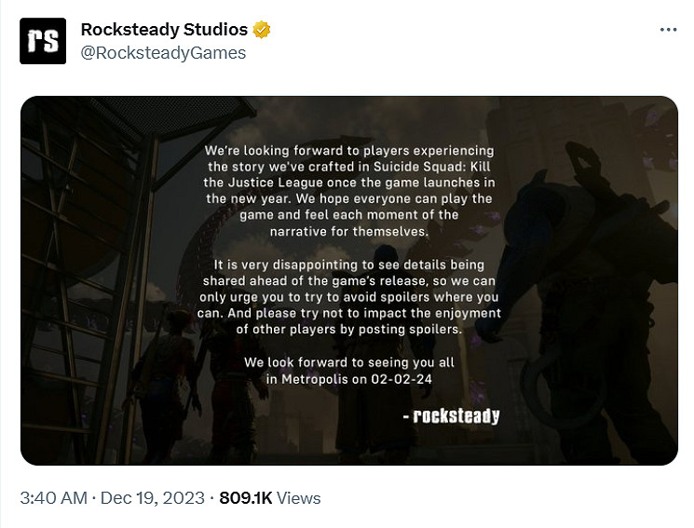Click the rocksteady signature in the image
Image resolution: width=694 pixels, height=528 pixels.
tap(456, 416)
